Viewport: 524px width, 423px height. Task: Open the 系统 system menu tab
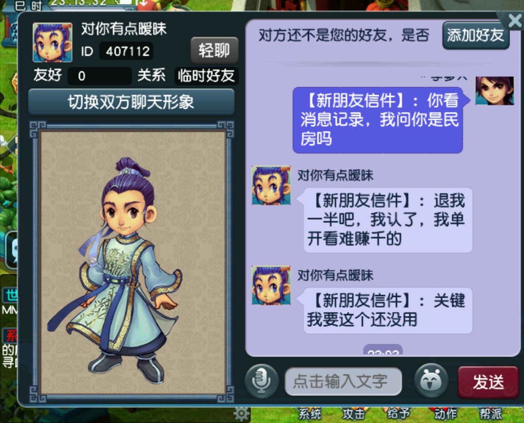[310, 414]
